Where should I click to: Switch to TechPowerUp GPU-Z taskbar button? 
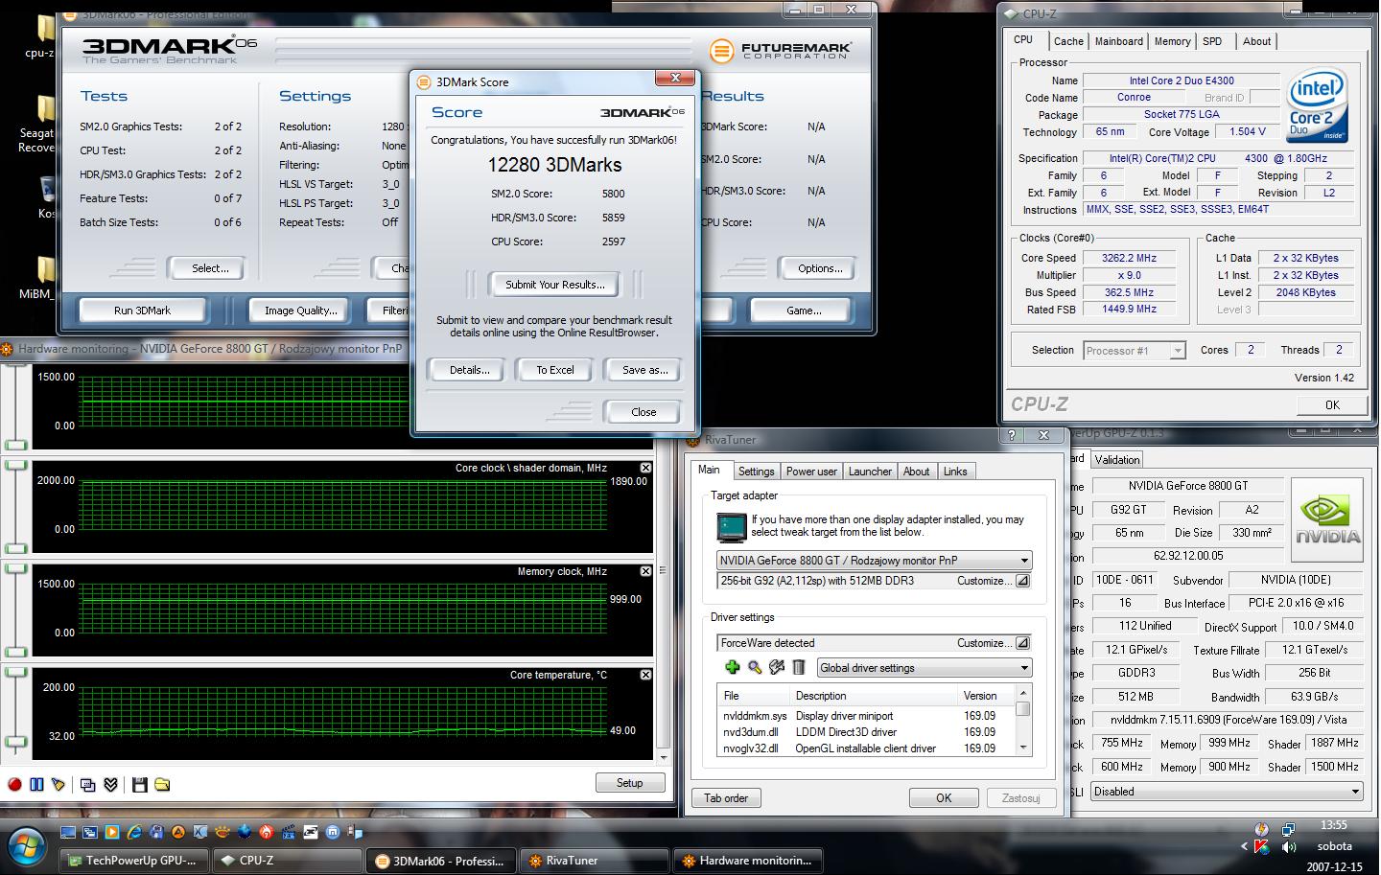(133, 861)
